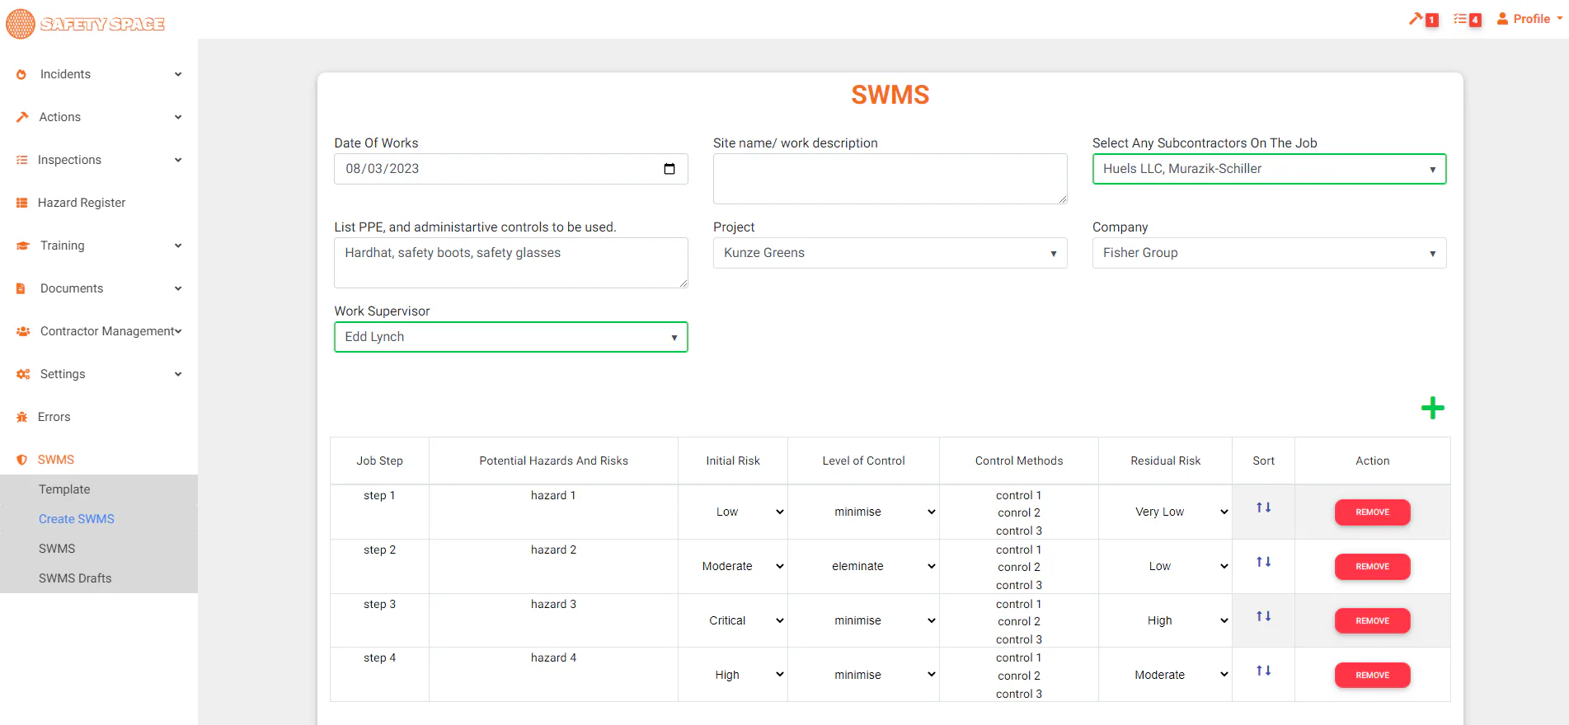Open the SWMS Drafts sidebar item

[x=75, y=578]
